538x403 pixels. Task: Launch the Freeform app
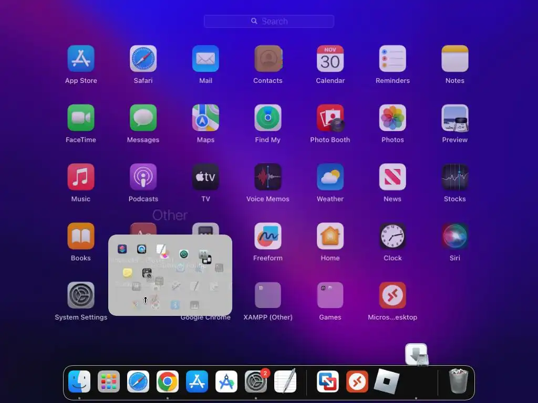268,236
